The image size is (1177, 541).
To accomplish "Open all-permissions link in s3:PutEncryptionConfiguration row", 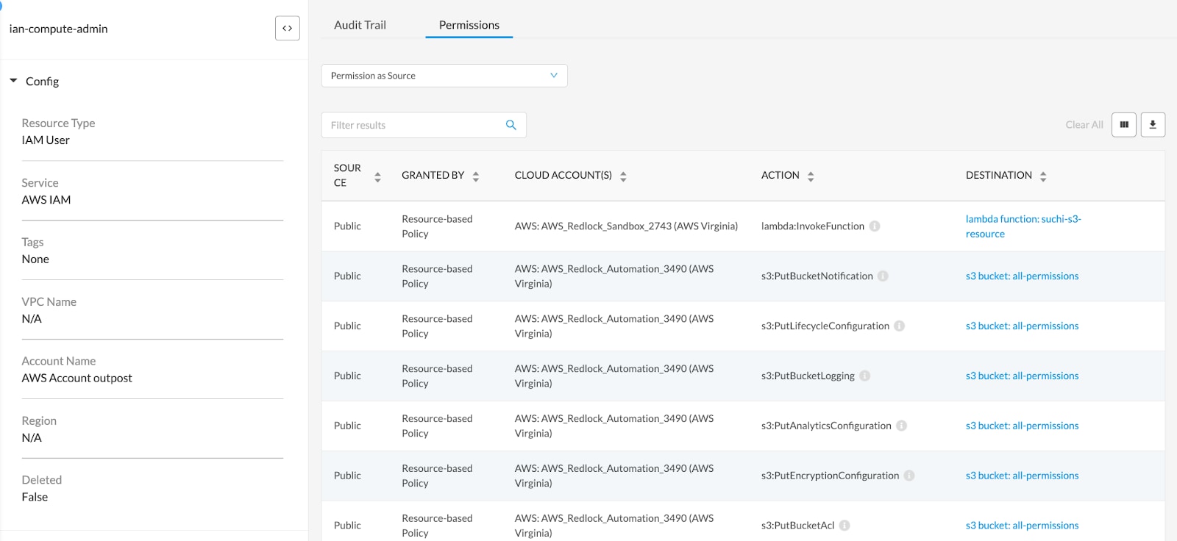I will tap(1022, 476).
